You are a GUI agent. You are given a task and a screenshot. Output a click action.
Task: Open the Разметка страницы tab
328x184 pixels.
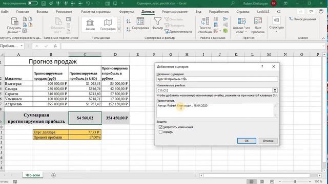[x=96, y=12]
